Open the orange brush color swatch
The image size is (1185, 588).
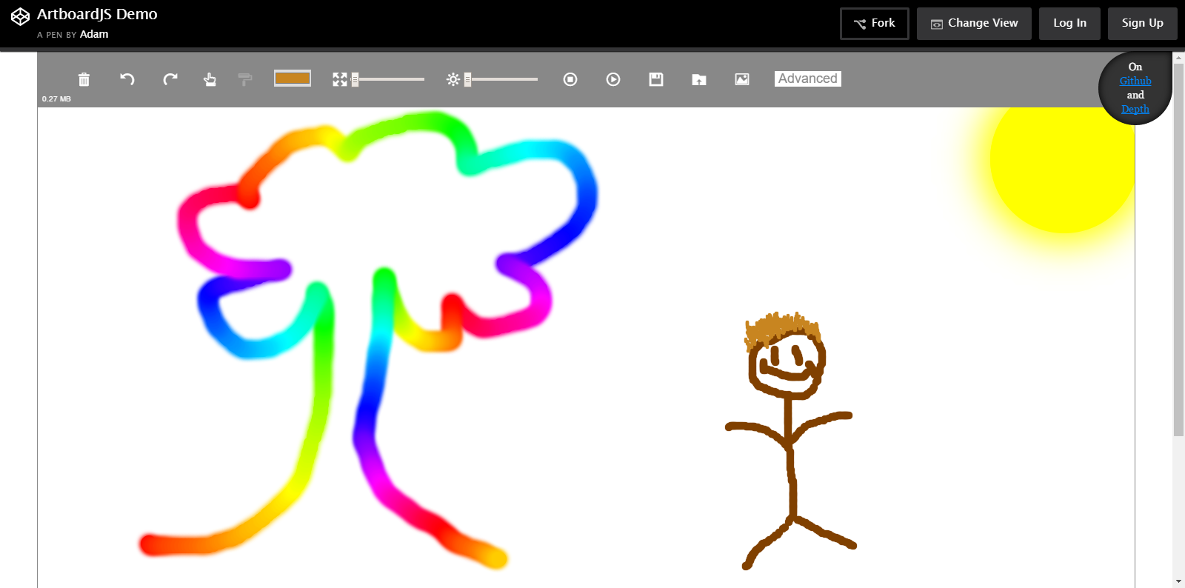click(293, 78)
